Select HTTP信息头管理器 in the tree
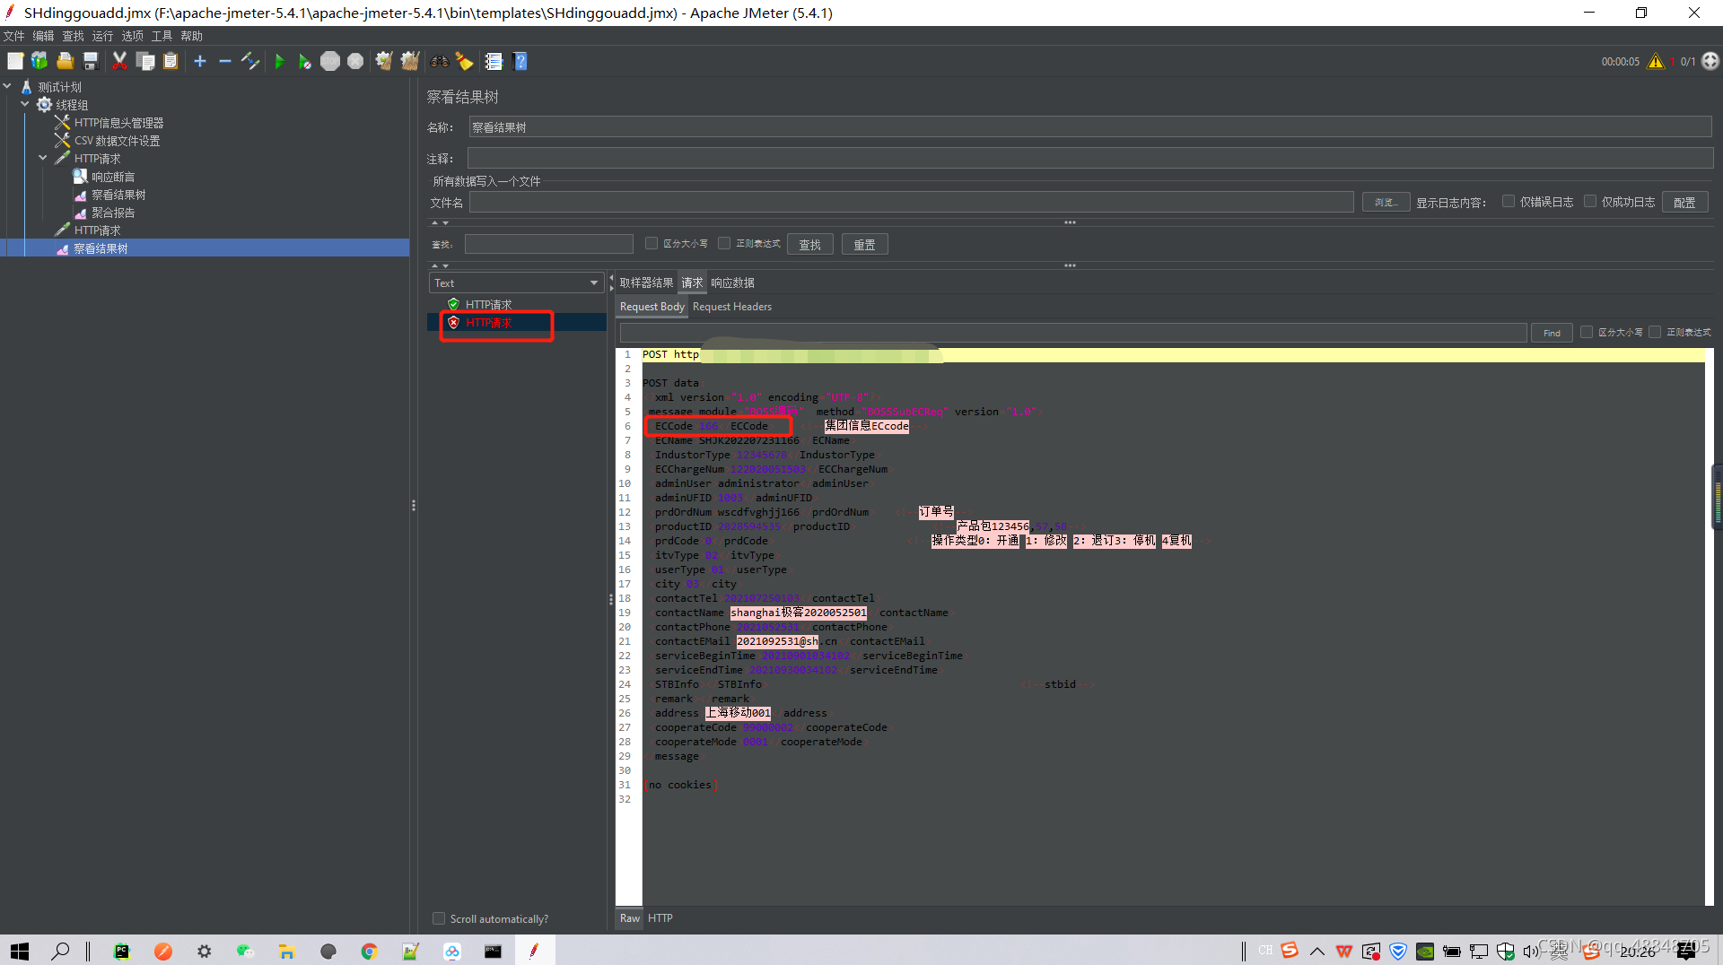The width and height of the screenshot is (1723, 965). (x=118, y=123)
